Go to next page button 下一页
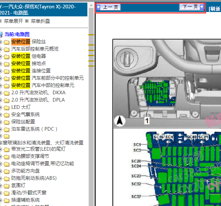The height and width of the screenshot is (206, 221). click(192, 7)
